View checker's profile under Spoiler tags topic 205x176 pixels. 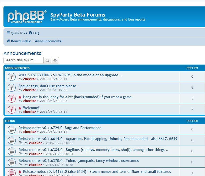[x=30, y=90]
